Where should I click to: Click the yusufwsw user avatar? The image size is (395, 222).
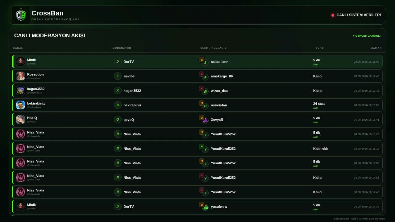tap(205, 207)
